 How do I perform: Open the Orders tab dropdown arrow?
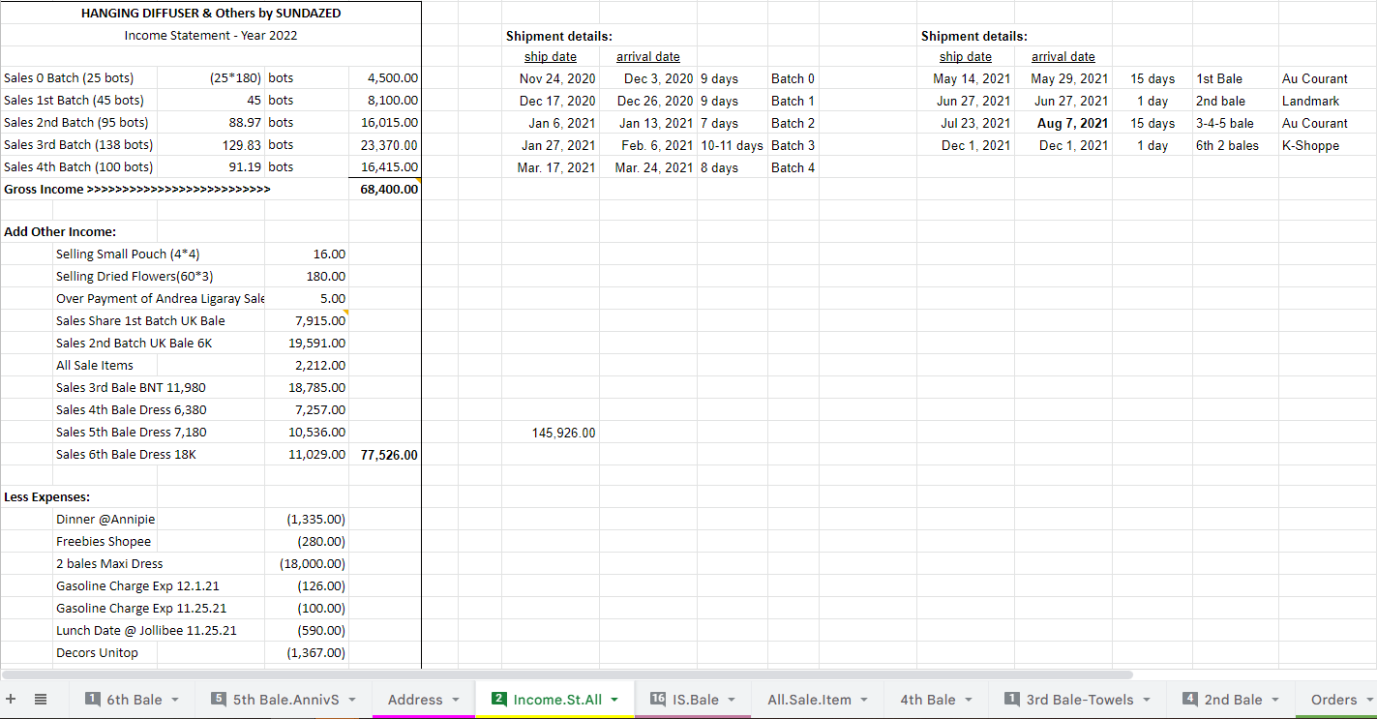(1368, 699)
